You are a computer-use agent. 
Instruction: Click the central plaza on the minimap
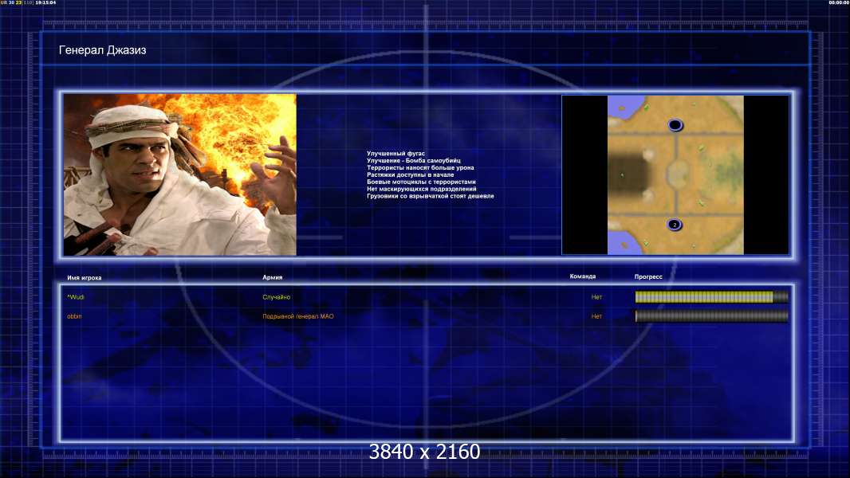pos(675,173)
